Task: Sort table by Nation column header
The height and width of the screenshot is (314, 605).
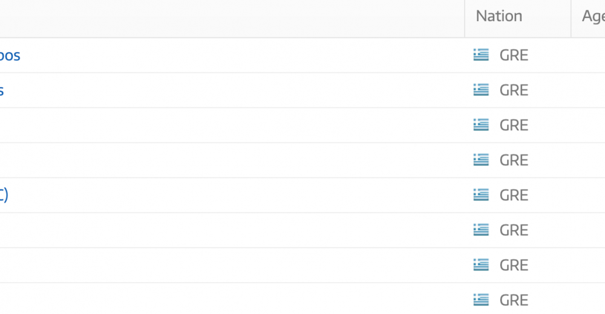Action: 499,16
